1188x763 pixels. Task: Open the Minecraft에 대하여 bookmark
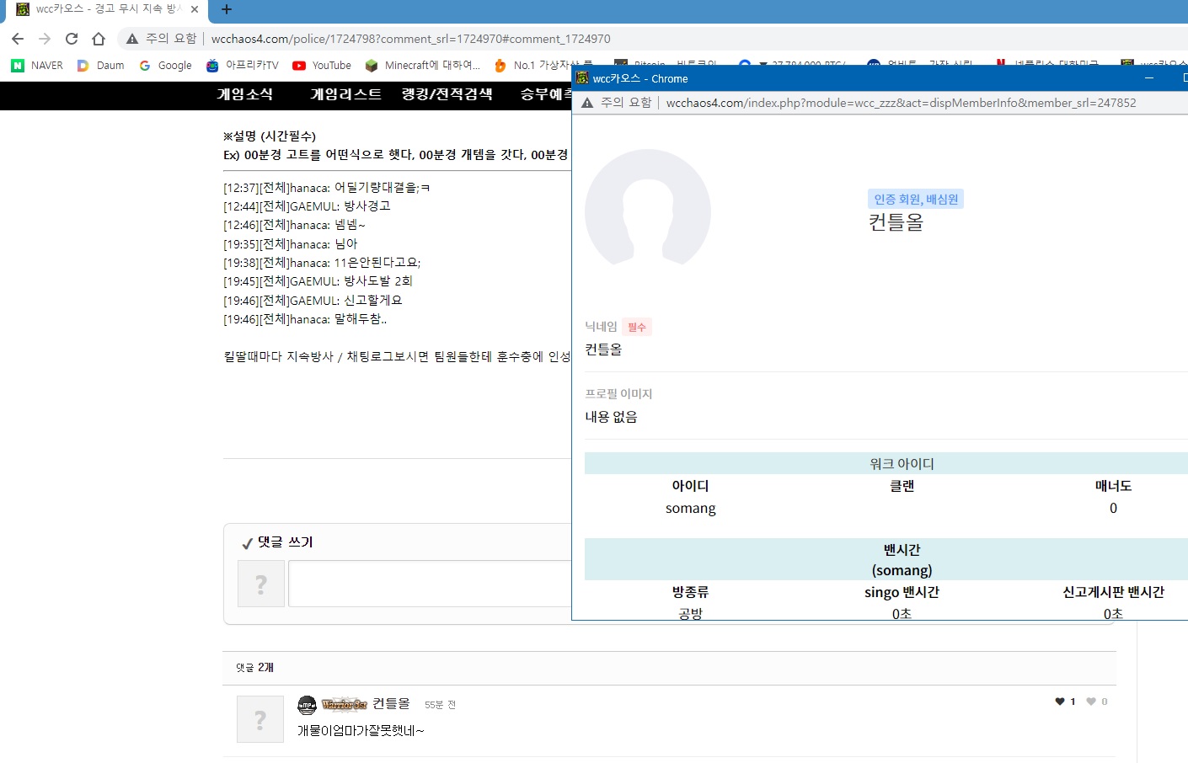point(423,65)
